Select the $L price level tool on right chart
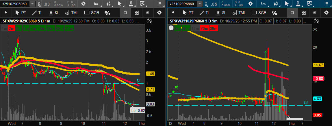This screenshot has height=126, width=332. (x=220, y=13)
